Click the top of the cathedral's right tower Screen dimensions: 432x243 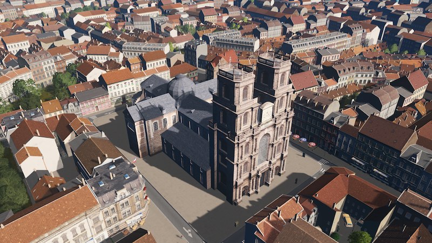[274, 59]
